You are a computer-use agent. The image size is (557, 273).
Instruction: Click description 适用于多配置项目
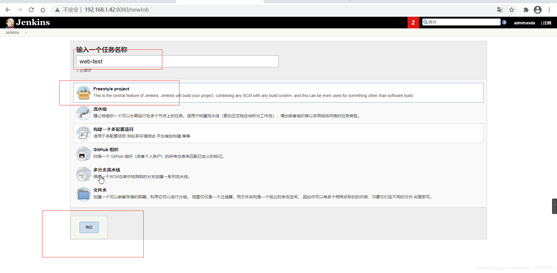click(142, 136)
